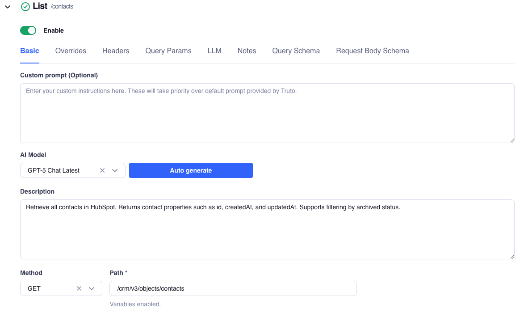Click the Auto generate button

pyautogui.click(x=191, y=170)
